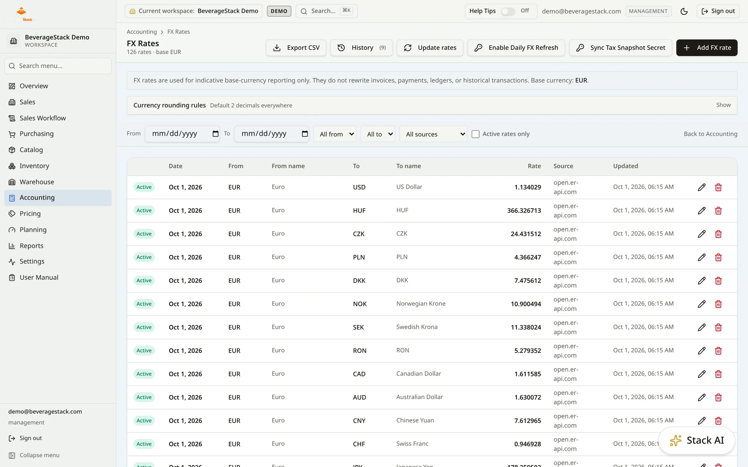The image size is (748, 467).
Task: Edit the PLN rate row
Action: click(702, 257)
